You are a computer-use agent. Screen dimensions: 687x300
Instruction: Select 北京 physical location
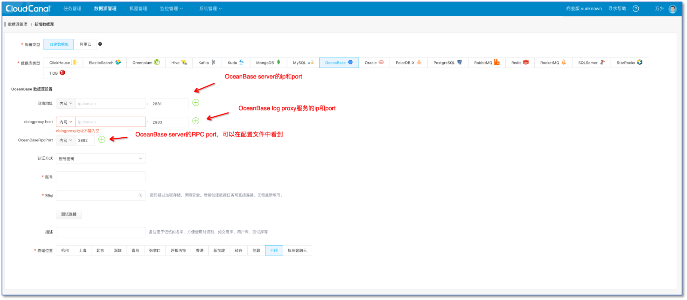[100, 250]
